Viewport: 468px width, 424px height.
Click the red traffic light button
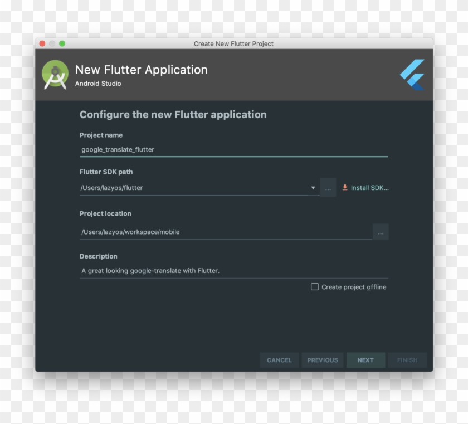[x=42, y=43]
